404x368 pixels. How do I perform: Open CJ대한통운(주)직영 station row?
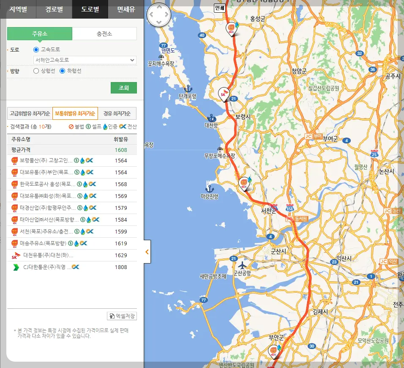click(72, 267)
